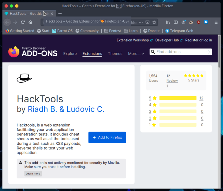Filter reviews by 1 star row

pyautogui.click(x=176, y=125)
